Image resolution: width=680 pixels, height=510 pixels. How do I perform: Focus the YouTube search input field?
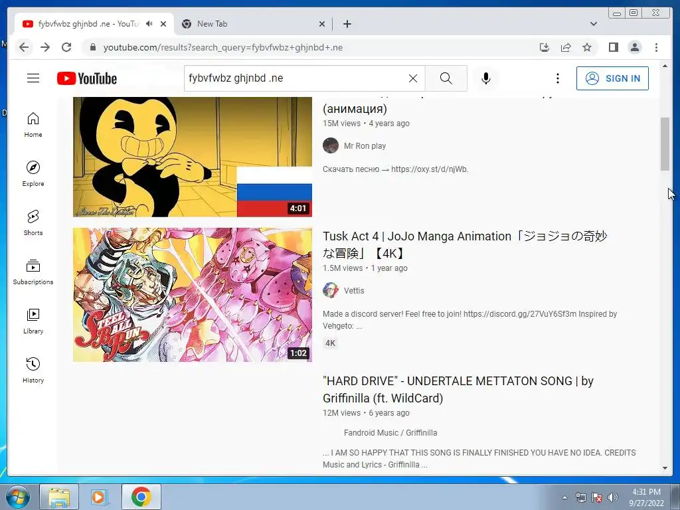pyautogui.click(x=295, y=78)
